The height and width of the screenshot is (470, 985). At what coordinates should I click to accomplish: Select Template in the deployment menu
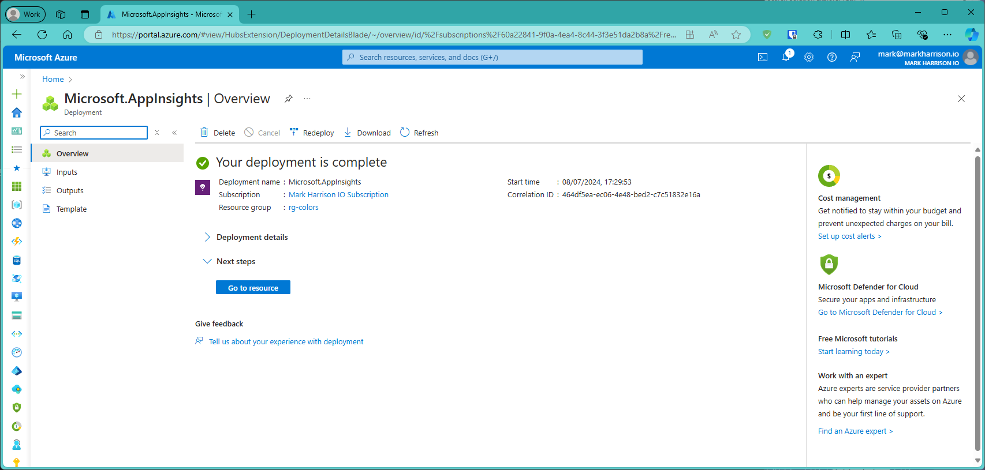coord(72,209)
